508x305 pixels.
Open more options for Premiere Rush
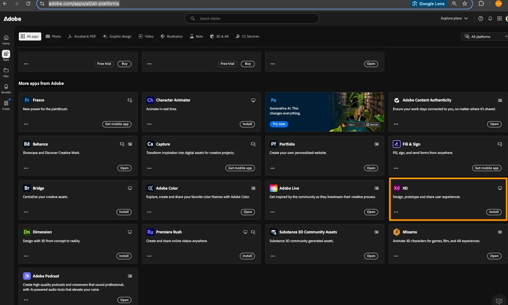(149, 256)
